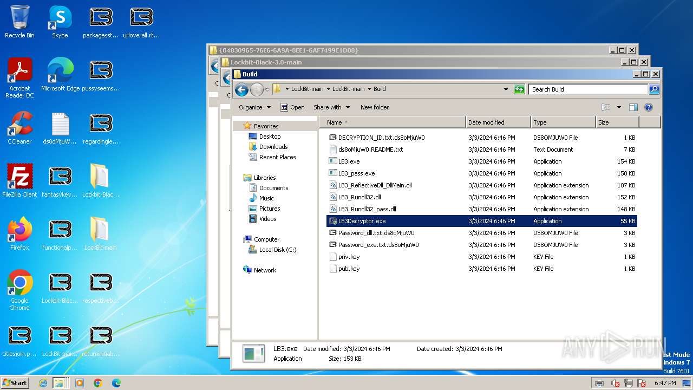Select the priv.key file
The image size is (693, 390).
click(482, 257)
